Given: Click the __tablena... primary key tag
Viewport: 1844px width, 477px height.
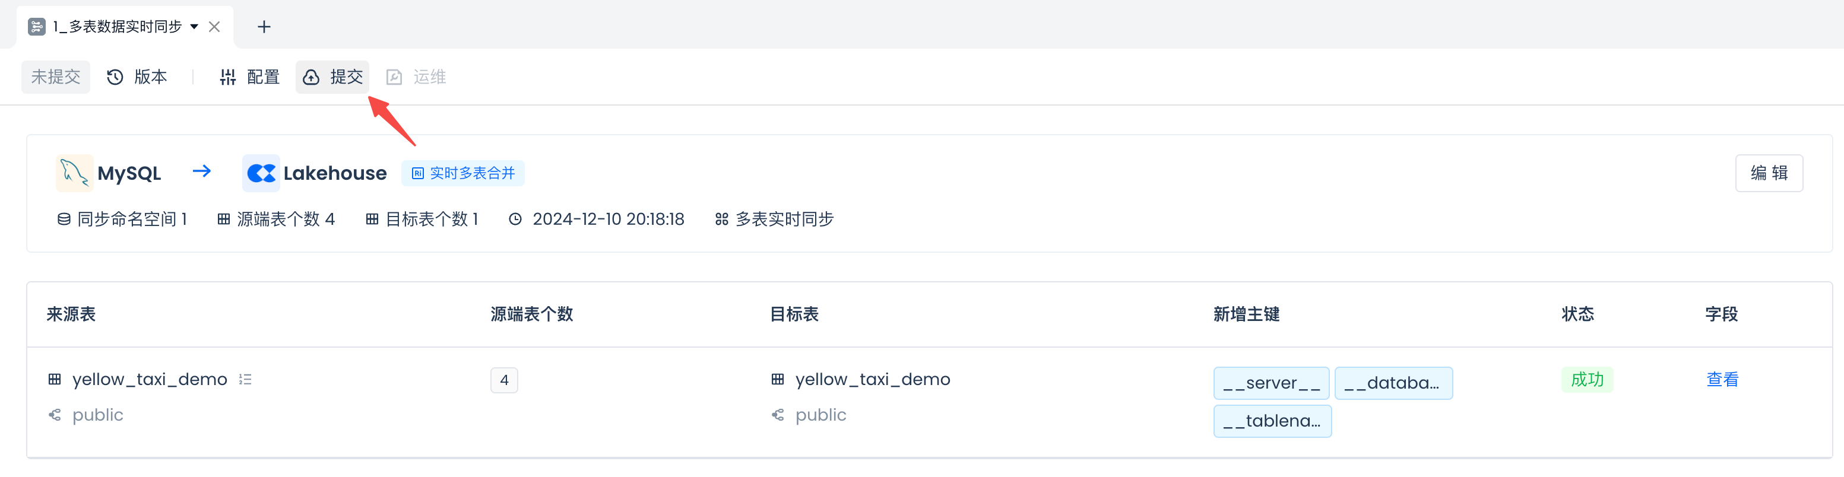Looking at the screenshot, I should click(1271, 421).
